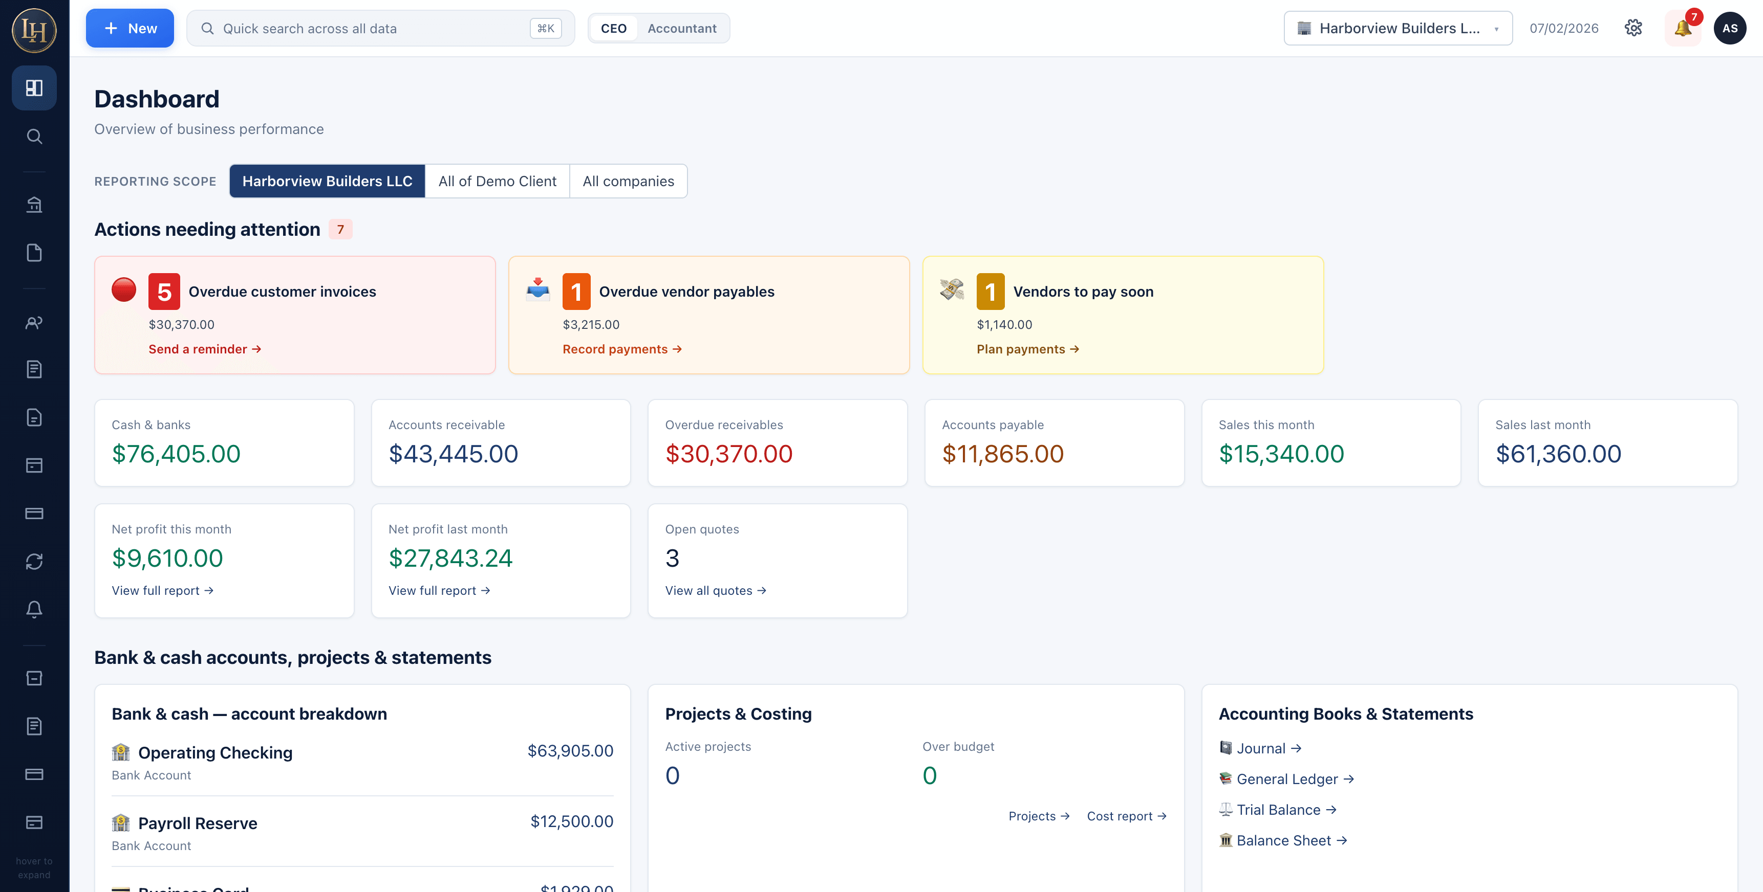Open the Overdue vendor payables card

(x=709, y=315)
